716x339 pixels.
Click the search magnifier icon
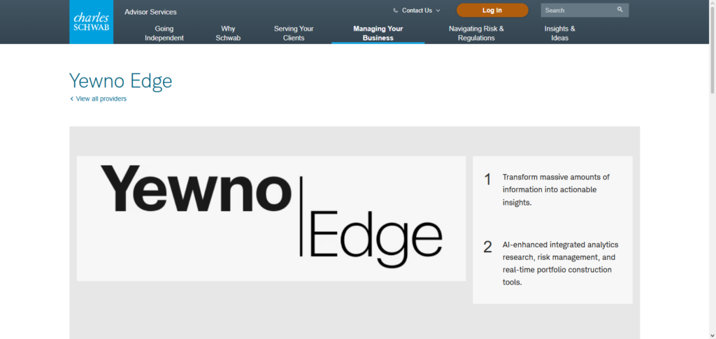620,10
